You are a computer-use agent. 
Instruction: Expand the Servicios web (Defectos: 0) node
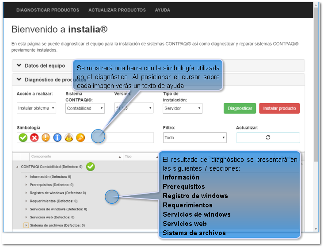[x=26, y=217]
